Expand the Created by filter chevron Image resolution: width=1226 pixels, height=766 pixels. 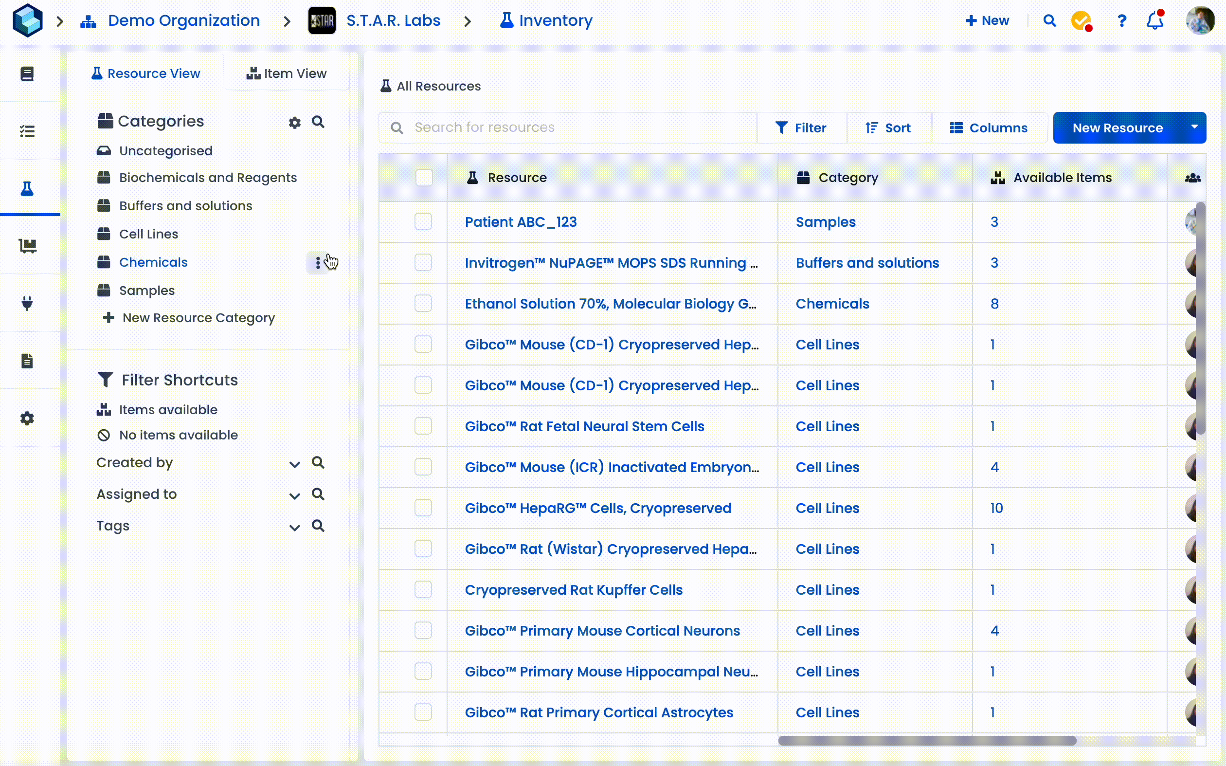(x=294, y=464)
